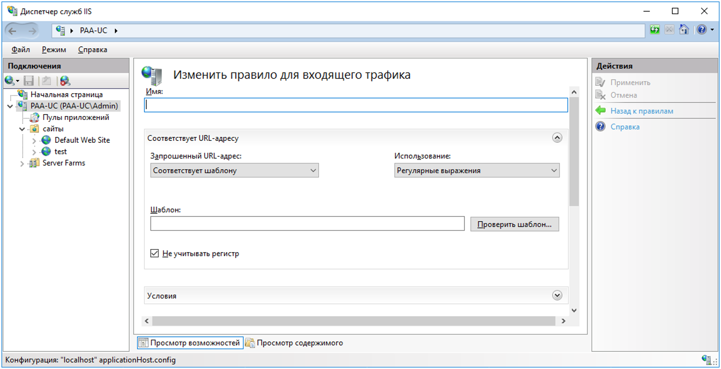Viewport: 721px width, 369px height.
Task: Switch to 'Просмотр возможностей' tab
Action: [190, 343]
